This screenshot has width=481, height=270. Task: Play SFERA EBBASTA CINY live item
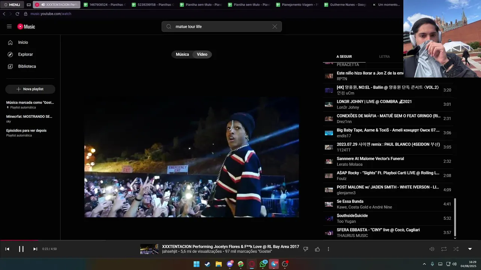[x=389, y=232]
